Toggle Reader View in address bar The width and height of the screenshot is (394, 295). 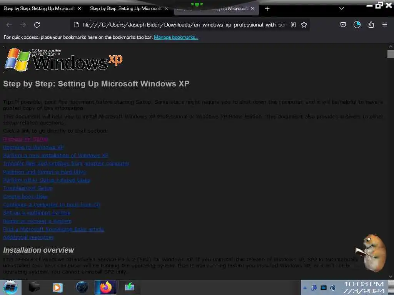tap(293, 25)
